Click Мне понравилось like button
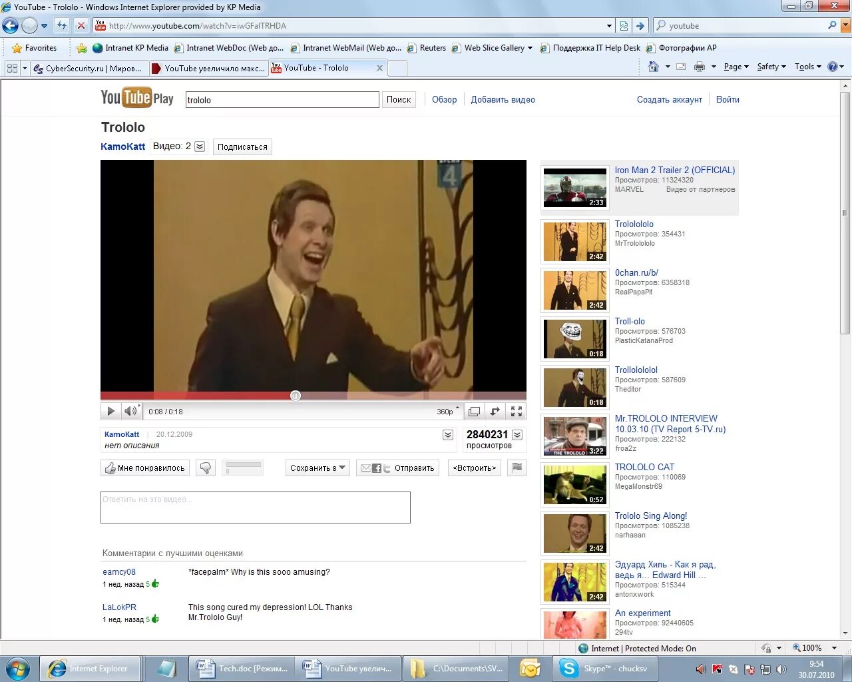The width and height of the screenshot is (852, 682). point(145,468)
